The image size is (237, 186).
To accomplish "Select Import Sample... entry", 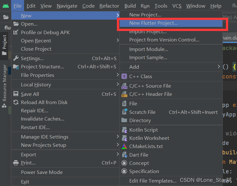I will 171,58.
